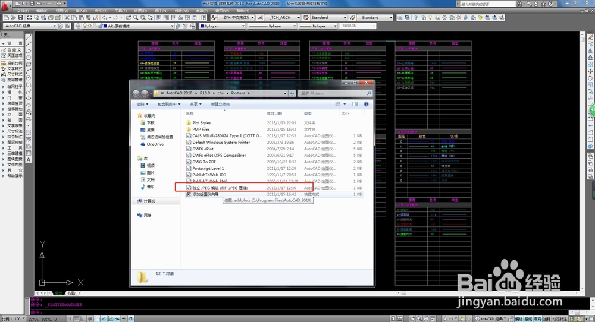The height and width of the screenshot is (322, 595).
Task: Select 计算机 in Plotters navigation pane
Action: click(x=149, y=201)
